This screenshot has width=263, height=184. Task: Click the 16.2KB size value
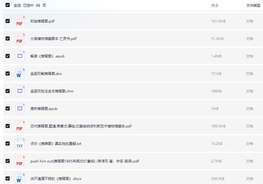(x=217, y=144)
